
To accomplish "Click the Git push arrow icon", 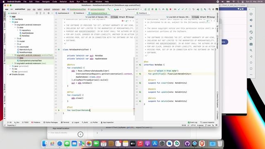I will 186,9.
